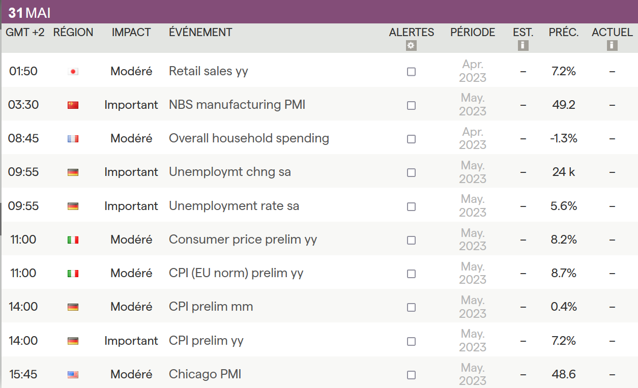Click Germany flag for Unemployment rate sa
The height and width of the screenshot is (388, 638).
[x=73, y=206]
